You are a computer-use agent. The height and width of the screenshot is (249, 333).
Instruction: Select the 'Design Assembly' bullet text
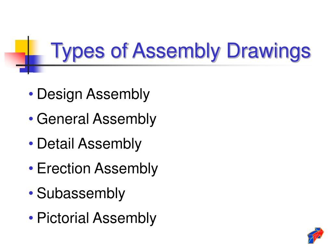(93, 94)
